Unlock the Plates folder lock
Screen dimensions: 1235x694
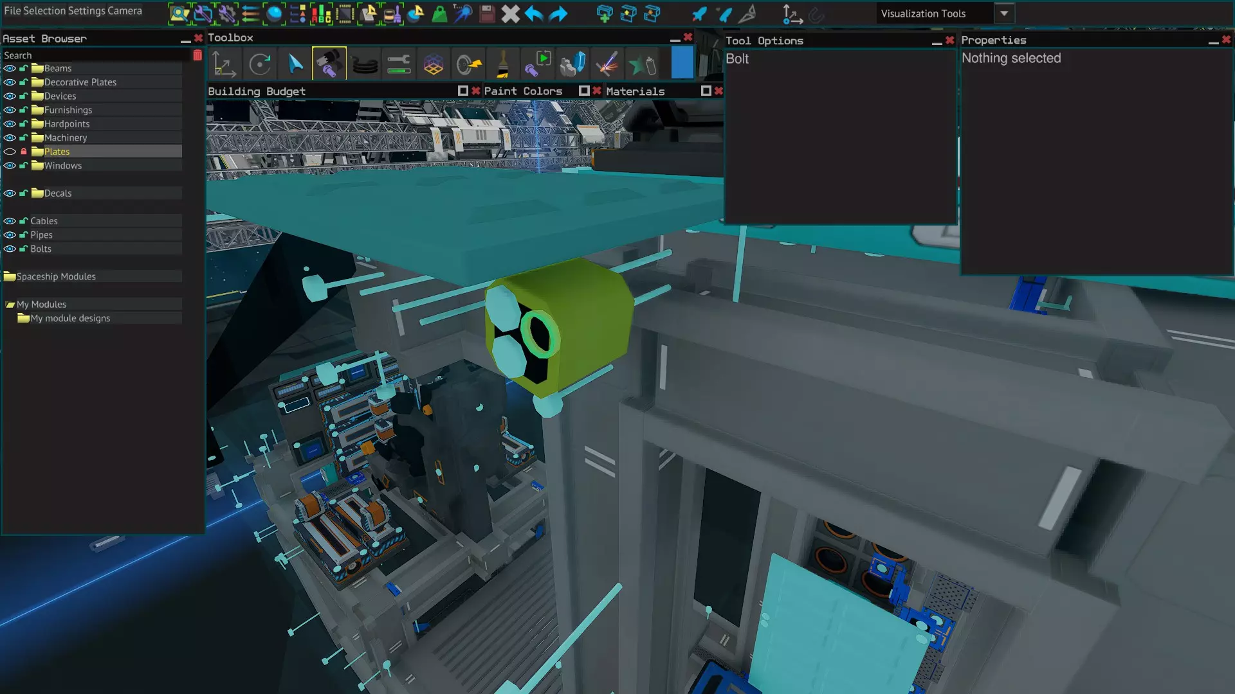(24, 152)
